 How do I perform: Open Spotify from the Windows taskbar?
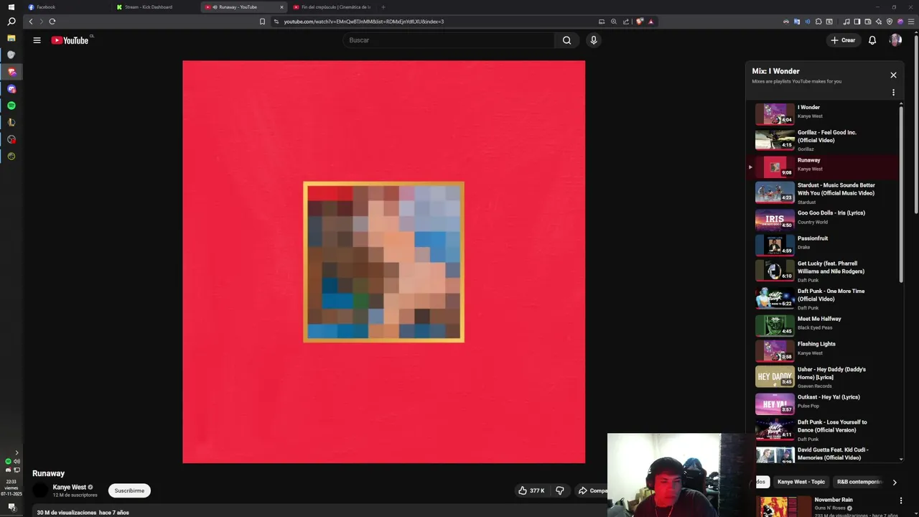click(11, 106)
